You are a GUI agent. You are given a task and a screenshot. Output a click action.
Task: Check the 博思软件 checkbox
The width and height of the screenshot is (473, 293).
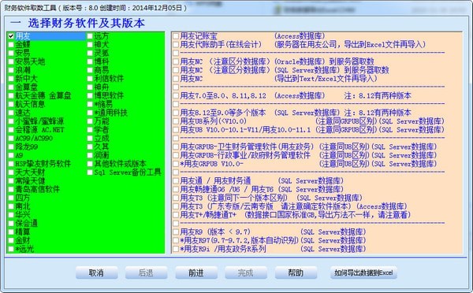pos(90,96)
